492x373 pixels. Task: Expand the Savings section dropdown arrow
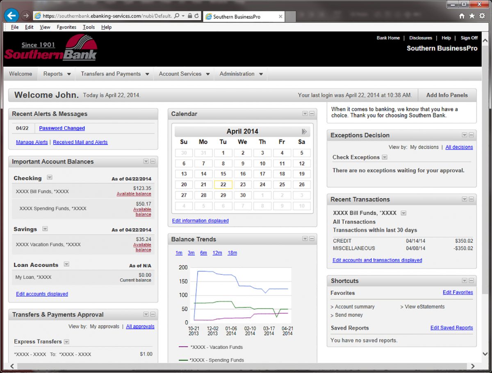[x=45, y=229]
